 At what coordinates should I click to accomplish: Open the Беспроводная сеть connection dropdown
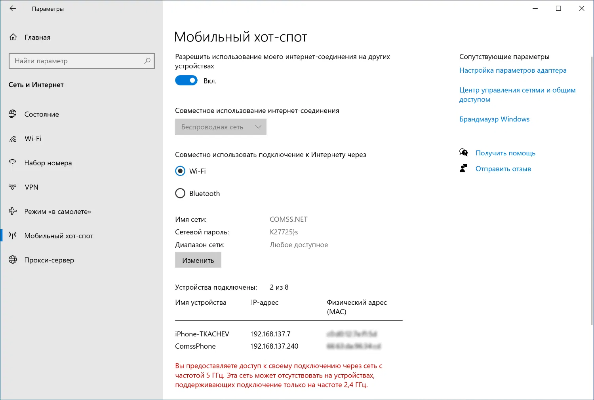coord(220,127)
